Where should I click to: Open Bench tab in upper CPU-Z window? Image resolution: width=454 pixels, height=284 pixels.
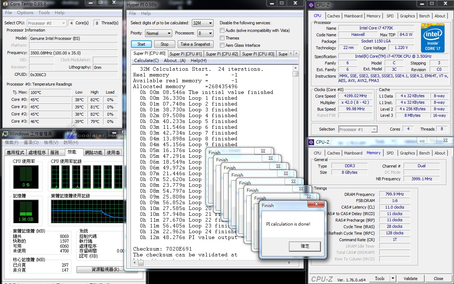pos(425,16)
